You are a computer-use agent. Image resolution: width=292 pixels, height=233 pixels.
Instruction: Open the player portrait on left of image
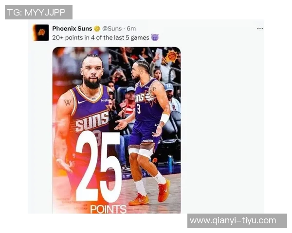click(x=80, y=130)
